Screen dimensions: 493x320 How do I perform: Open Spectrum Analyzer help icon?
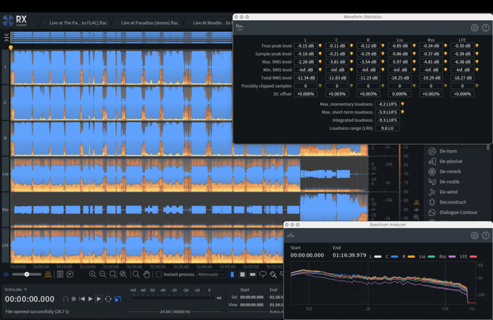pos(486,235)
